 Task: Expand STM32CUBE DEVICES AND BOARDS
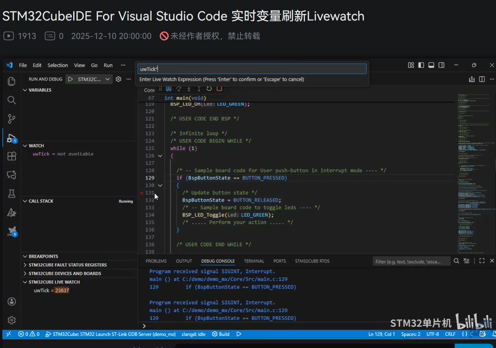[x=25, y=273]
